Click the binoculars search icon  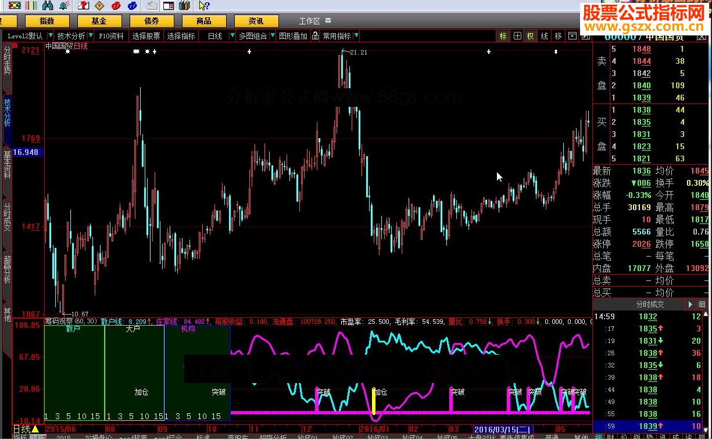point(47,6)
